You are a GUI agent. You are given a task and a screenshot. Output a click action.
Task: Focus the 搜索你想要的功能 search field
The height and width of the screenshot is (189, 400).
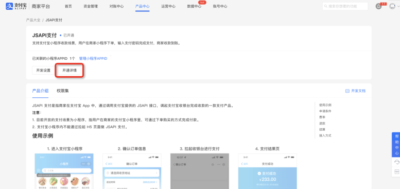pyautogui.click(x=345, y=6)
